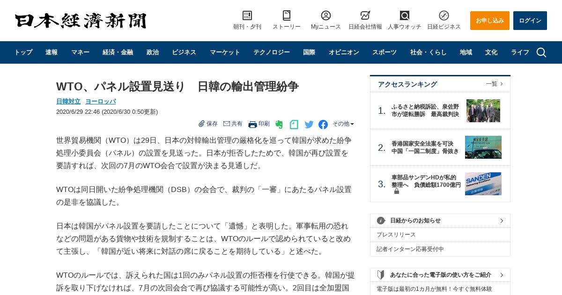Image resolution: width=562 pixels, height=295 pixels.
Task: Open the 地域 menu
Action: click(x=466, y=52)
